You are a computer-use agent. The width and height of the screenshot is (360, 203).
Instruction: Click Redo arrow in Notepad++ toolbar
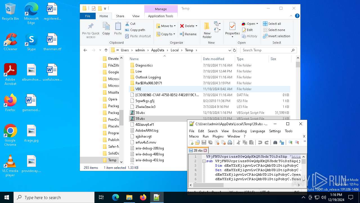tap(267, 143)
